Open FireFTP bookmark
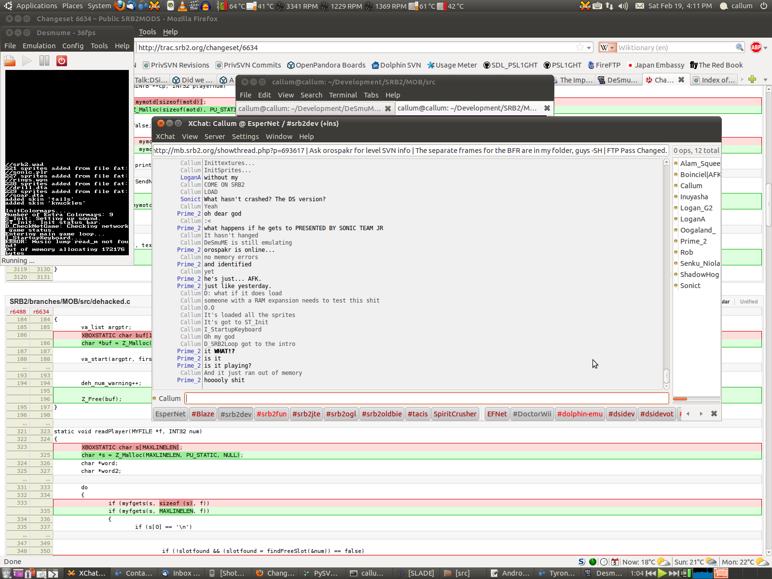 (604, 65)
